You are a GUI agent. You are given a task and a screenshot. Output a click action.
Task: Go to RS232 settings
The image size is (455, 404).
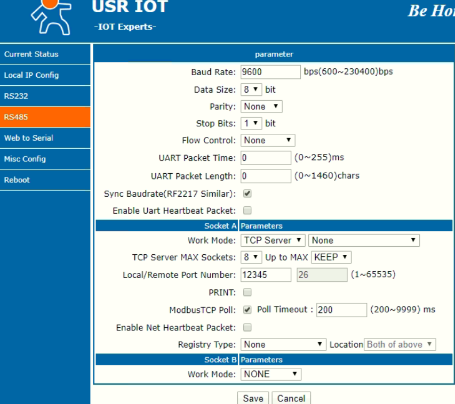[45, 96]
